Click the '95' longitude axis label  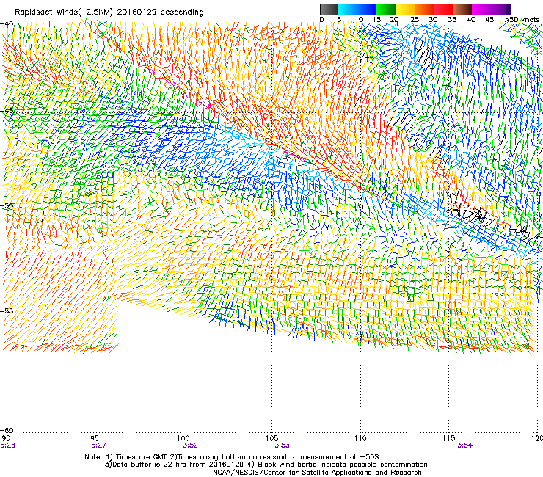(x=95, y=438)
